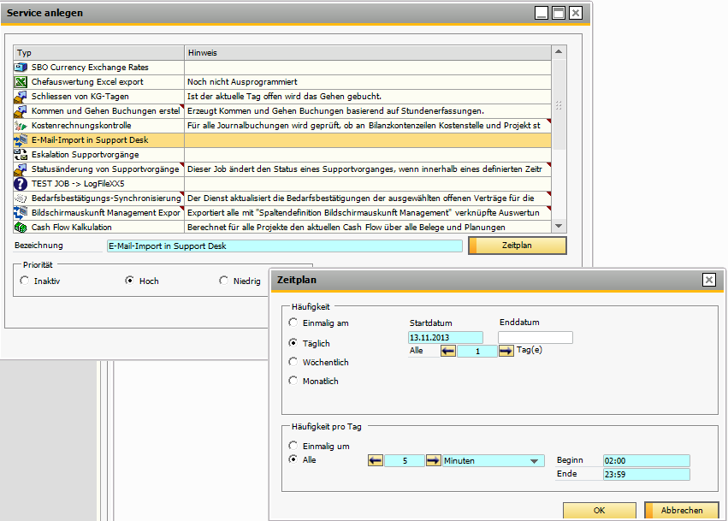Click the Schliessen von KG-Tagen icon

21,97
